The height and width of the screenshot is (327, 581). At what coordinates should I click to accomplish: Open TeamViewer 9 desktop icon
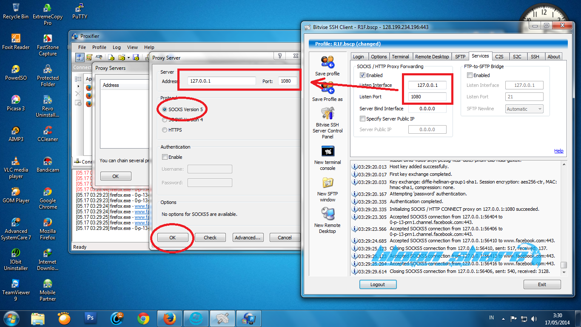coord(16,284)
